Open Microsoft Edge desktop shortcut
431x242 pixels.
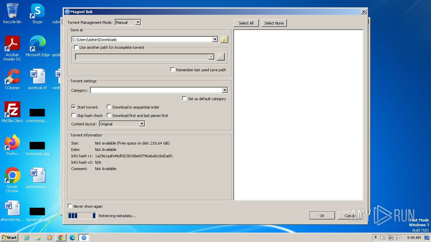pos(37,46)
